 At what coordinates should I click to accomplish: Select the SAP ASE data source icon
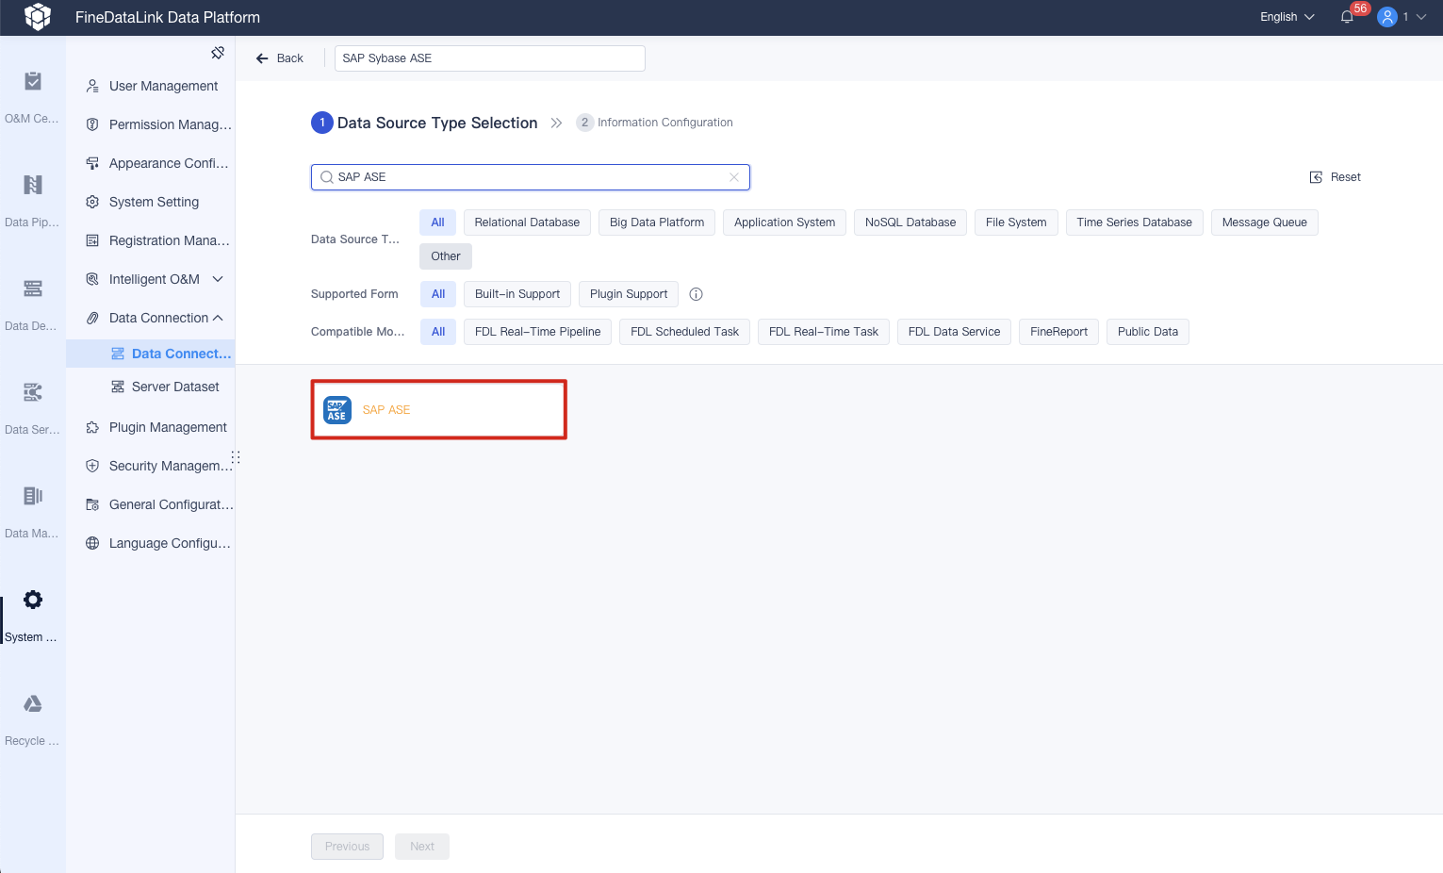337,410
